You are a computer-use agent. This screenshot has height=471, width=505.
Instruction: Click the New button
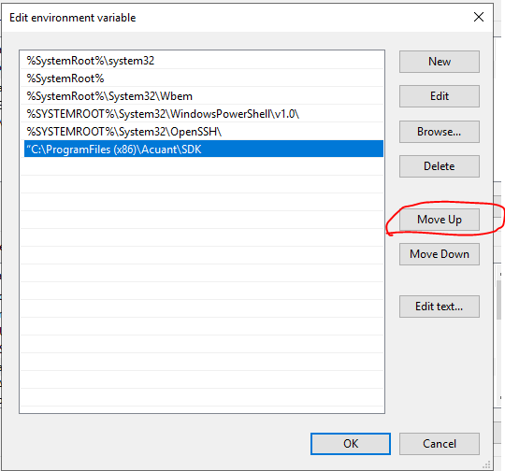[440, 62]
